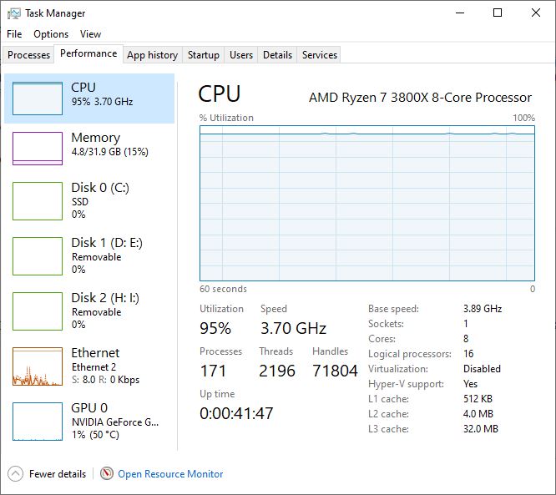Screen dimensions: 556x495
Task: Click the Disk 1 (D: E:) sidebar title
Action: (x=107, y=243)
